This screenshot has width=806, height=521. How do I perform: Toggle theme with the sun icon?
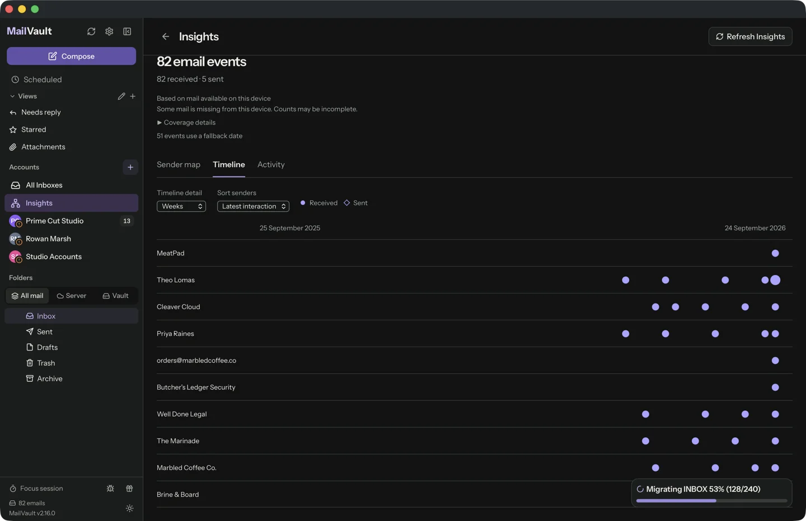pos(129,509)
